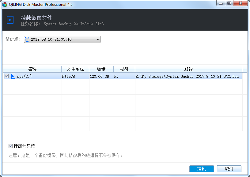
Task: Click the mount image play icon in header
Action: point(10,20)
